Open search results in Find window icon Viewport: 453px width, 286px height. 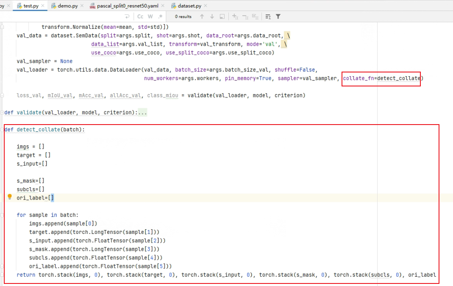click(222, 17)
